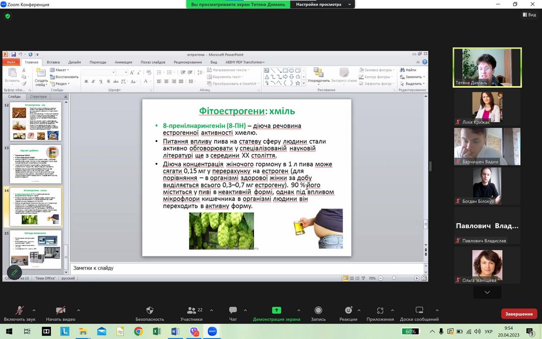Click the Security shield icon in Zoom

[150, 310]
